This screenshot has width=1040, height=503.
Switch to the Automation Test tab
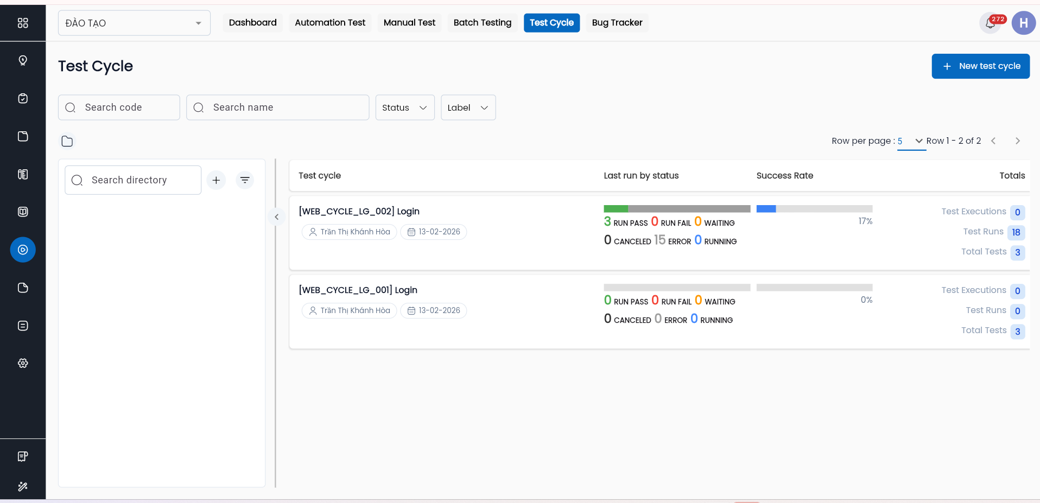pos(330,23)
